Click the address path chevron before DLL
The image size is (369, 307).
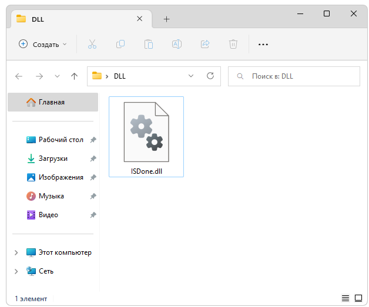[x=107, y=76]
